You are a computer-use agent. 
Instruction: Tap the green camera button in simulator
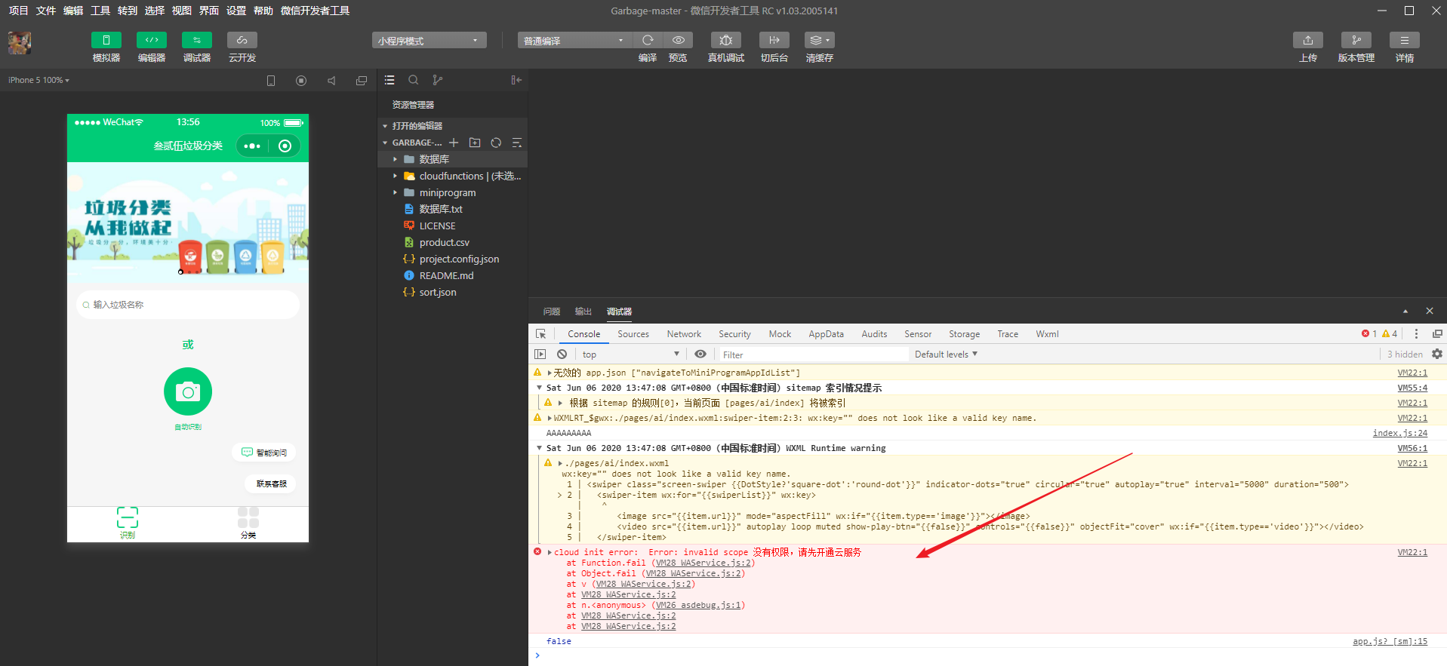(x=188, y=391)
